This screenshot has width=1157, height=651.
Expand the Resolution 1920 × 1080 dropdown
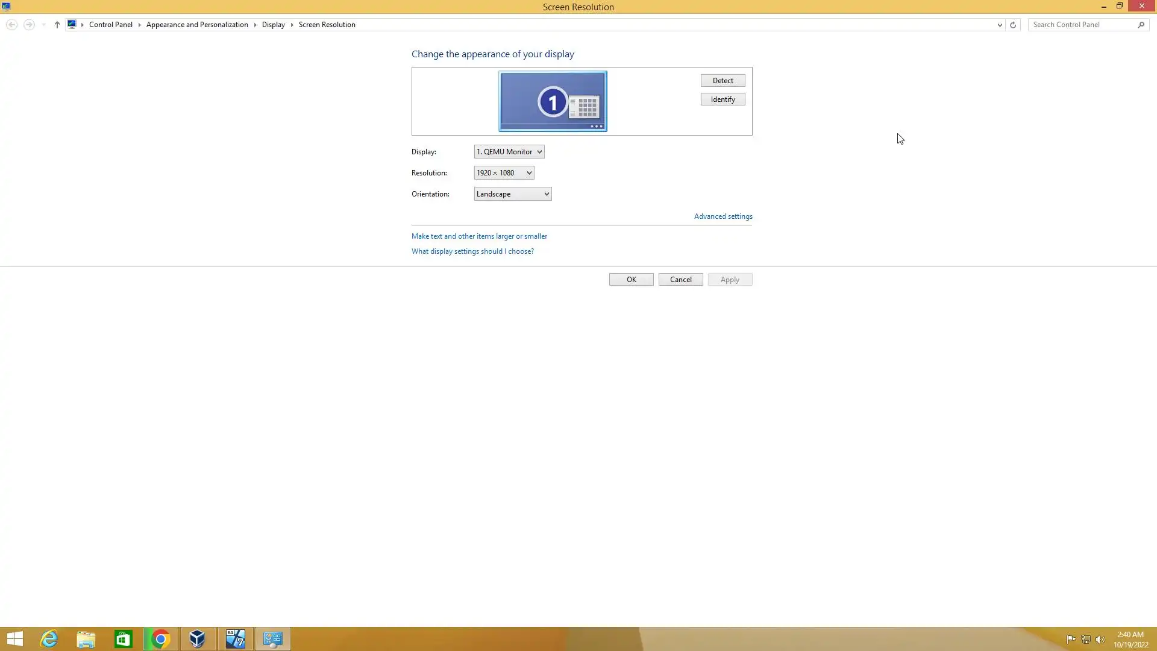click(504, 173)
